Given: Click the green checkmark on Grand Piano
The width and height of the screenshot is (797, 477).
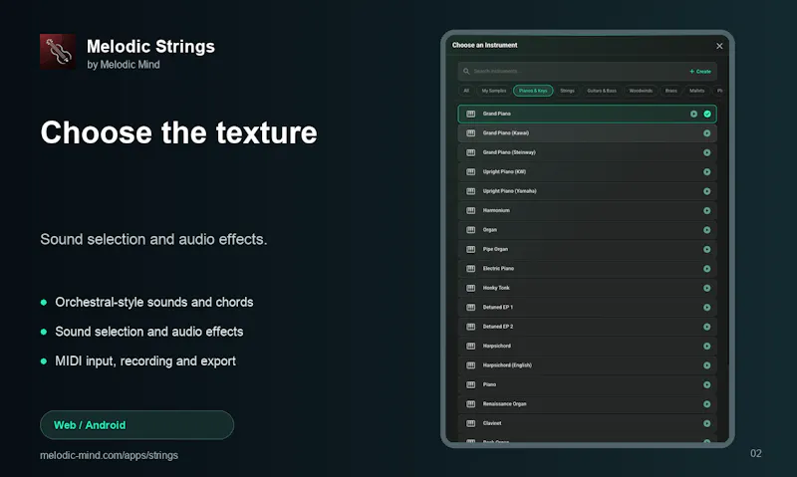Looking at the screenshot, I should (707, 114).
